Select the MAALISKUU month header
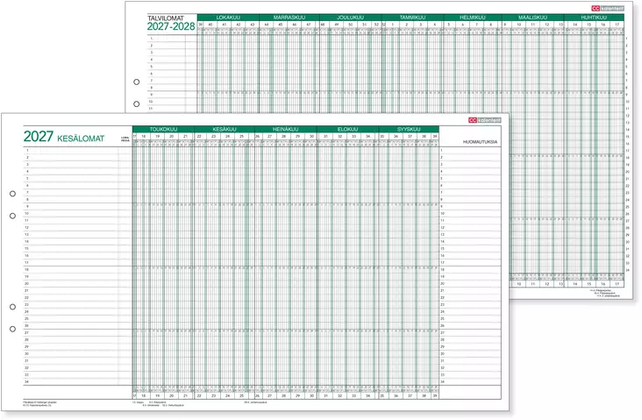The height and width of the screenshot is (420, 642). [532, 18]
